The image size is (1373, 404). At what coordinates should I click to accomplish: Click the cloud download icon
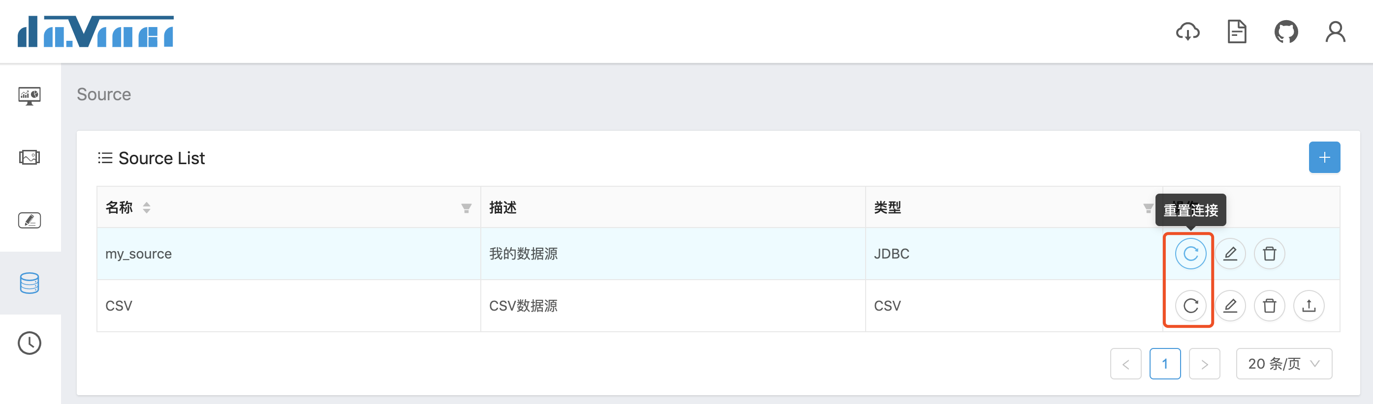click(x=1187, y=32)
